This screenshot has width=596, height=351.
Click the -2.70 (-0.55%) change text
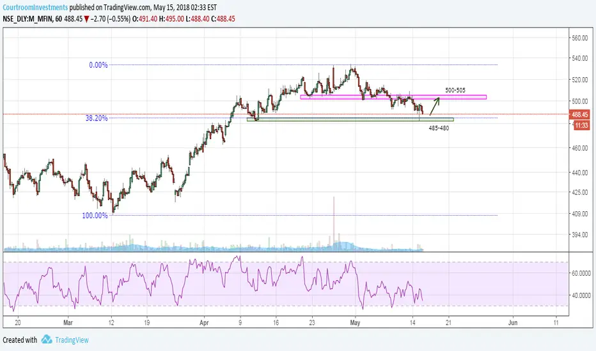(110, 19)
